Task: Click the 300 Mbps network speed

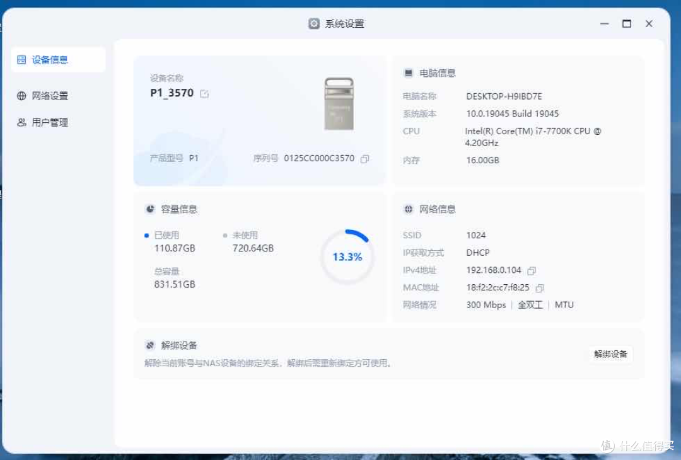Action: 486,305
